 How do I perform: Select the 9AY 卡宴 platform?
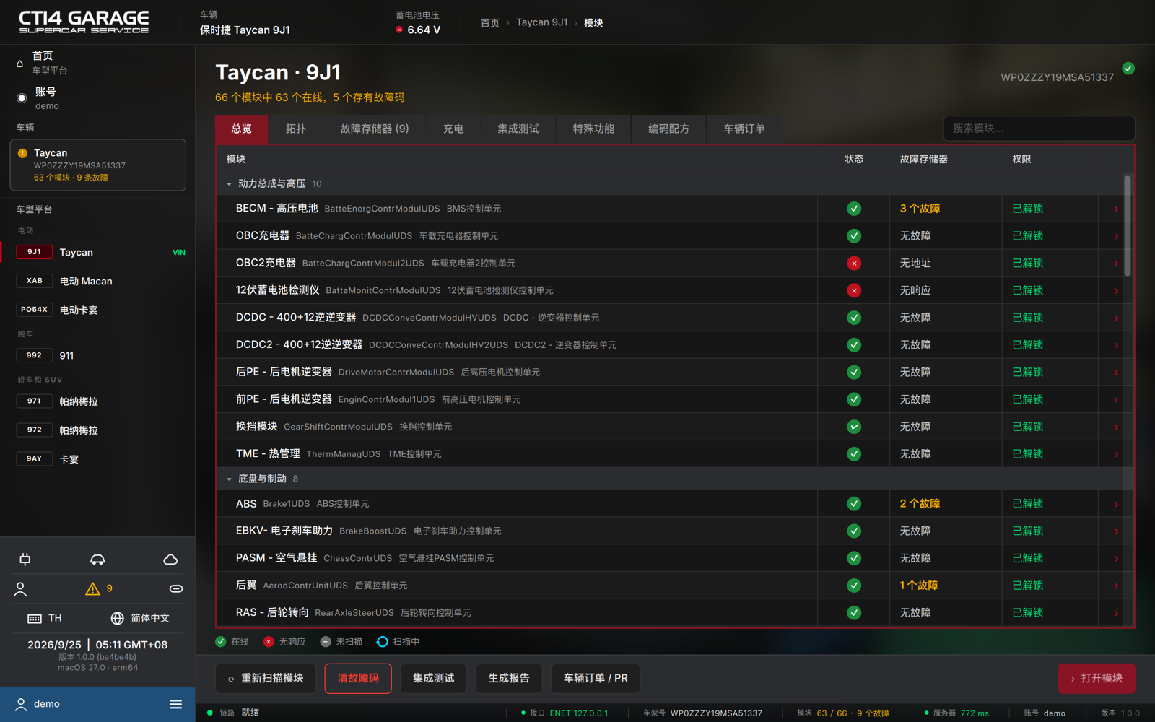click(97, 459)
